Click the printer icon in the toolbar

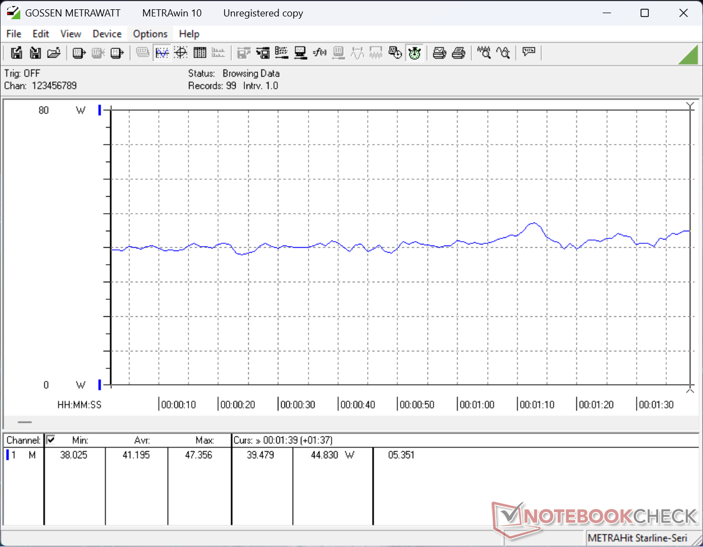459,53
